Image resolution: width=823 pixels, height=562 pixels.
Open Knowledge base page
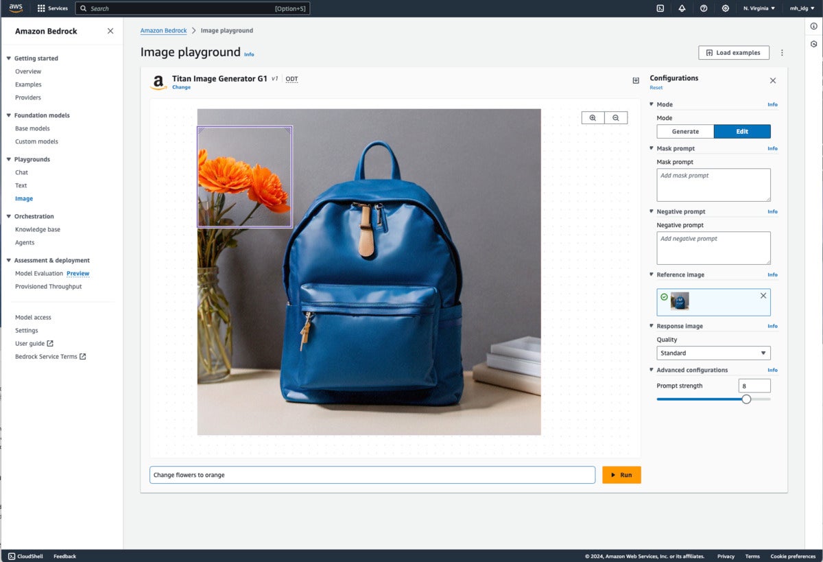[x=38, y=229]
